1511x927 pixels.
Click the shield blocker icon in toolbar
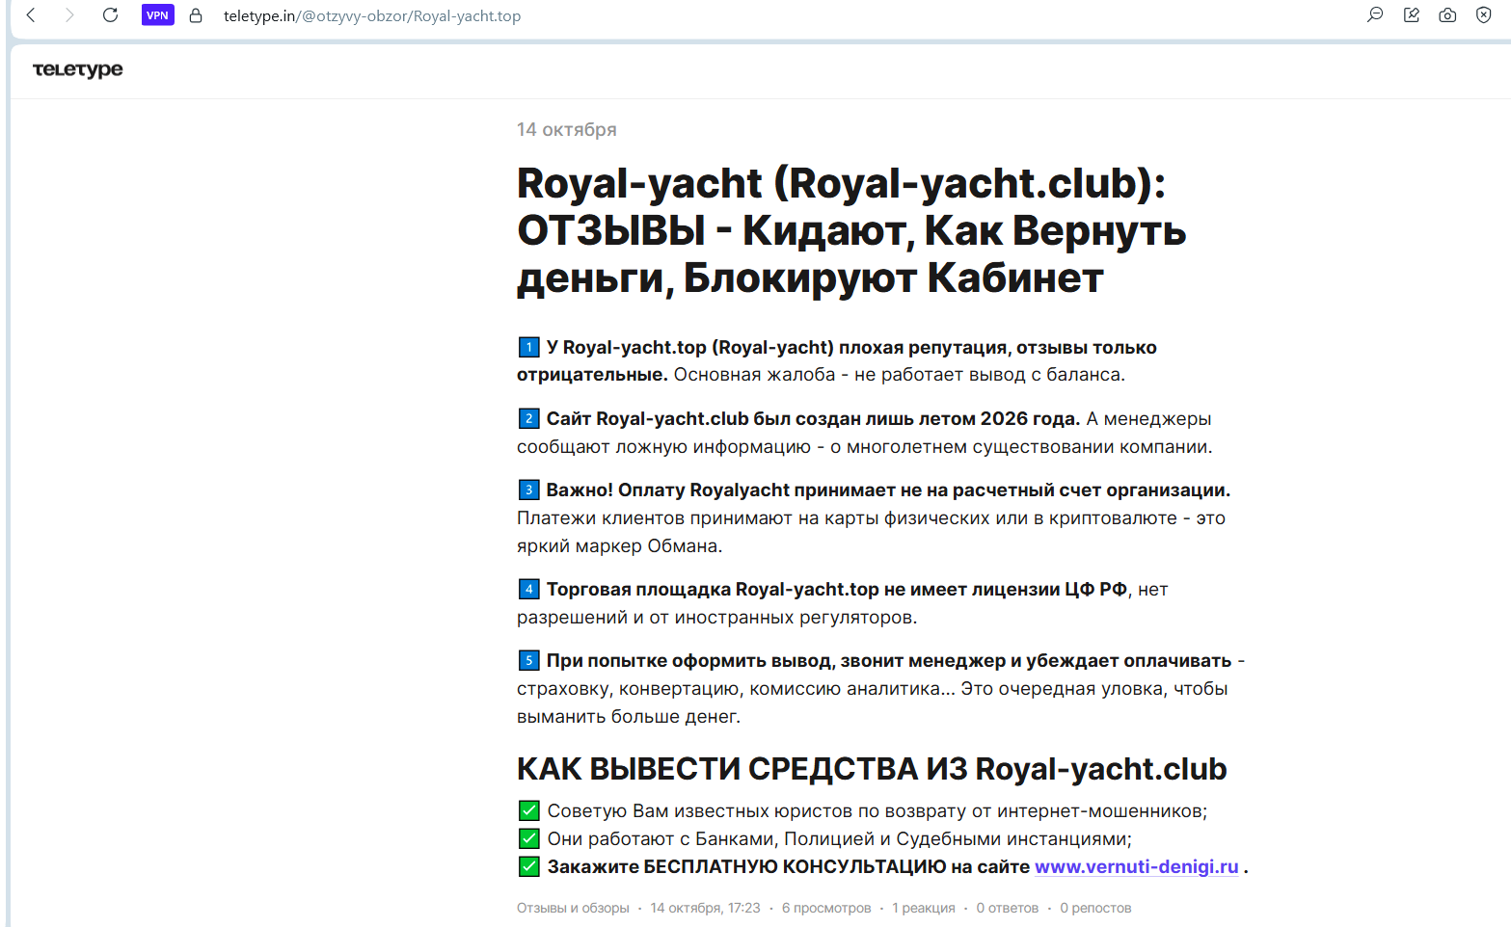pos(1484,15)
